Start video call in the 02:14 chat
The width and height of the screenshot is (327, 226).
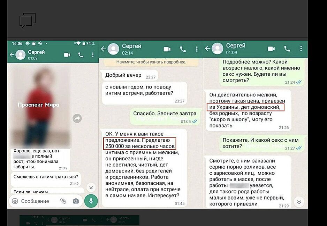coord(167,49)
